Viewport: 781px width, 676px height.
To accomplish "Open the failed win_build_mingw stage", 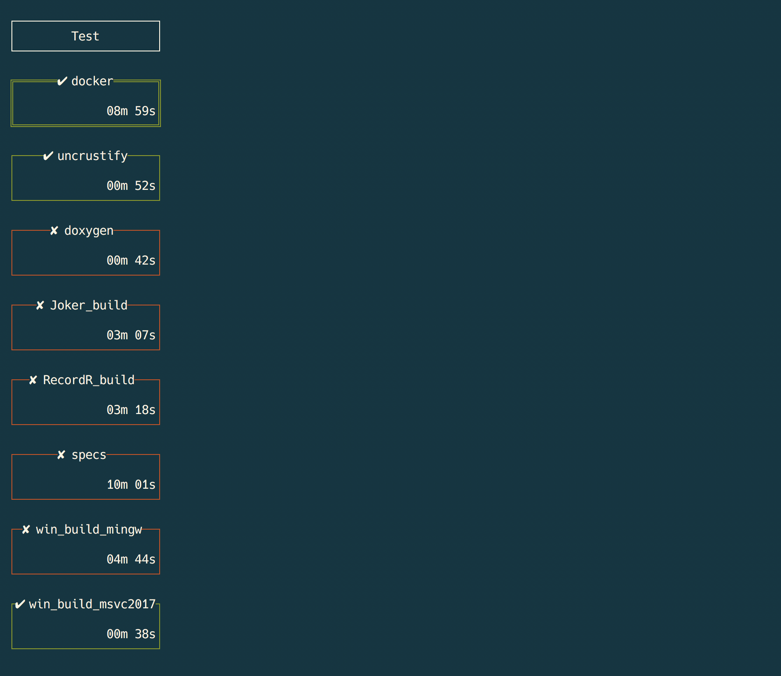I will pos(86,551).
